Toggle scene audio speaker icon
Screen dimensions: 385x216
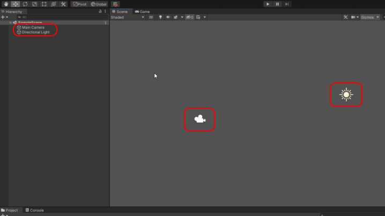tap(168, 17)
